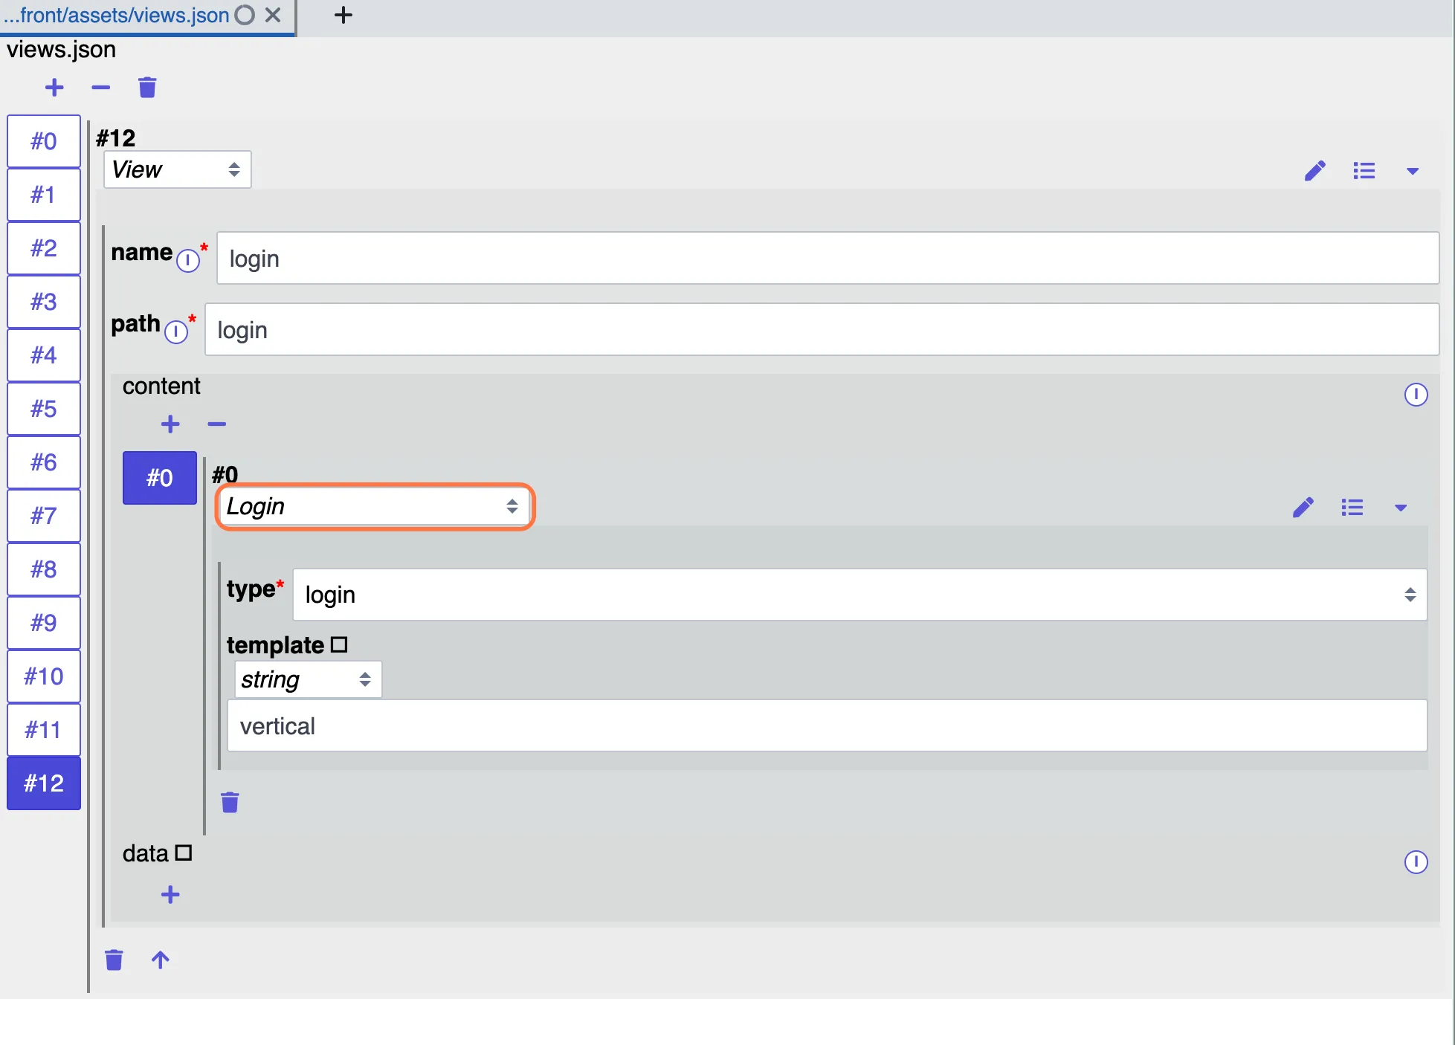Click the template vertical input field
The height and width of the screenshot is (1045, 1455).
[x=827, y=726]
